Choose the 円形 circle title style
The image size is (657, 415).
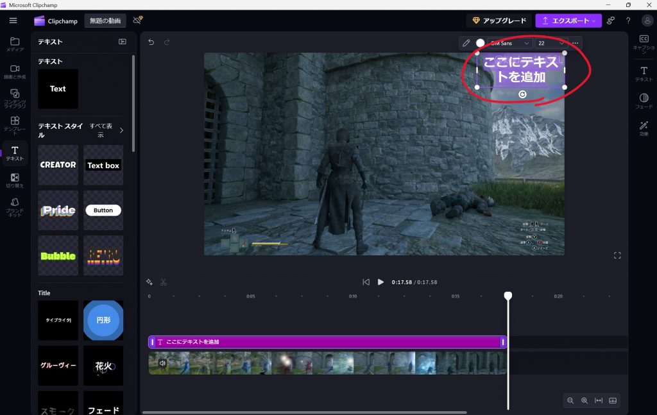pos(103,320)
